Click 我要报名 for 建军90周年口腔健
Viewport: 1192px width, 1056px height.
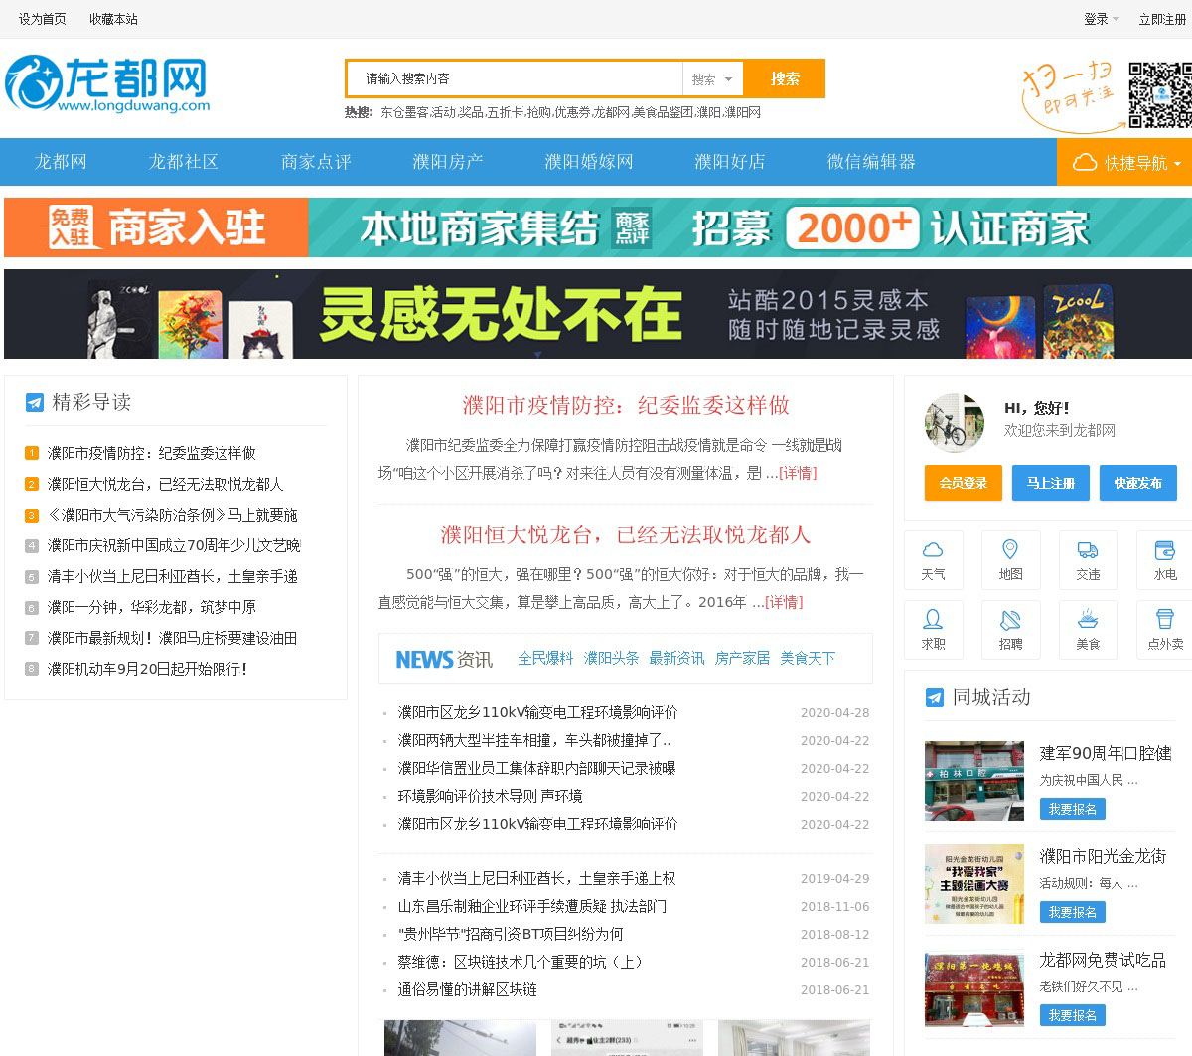[1072, 809]
